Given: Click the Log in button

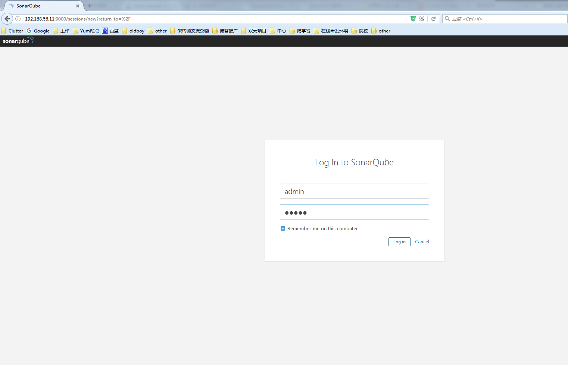Looking at the screenshot, I should point(399,242).
